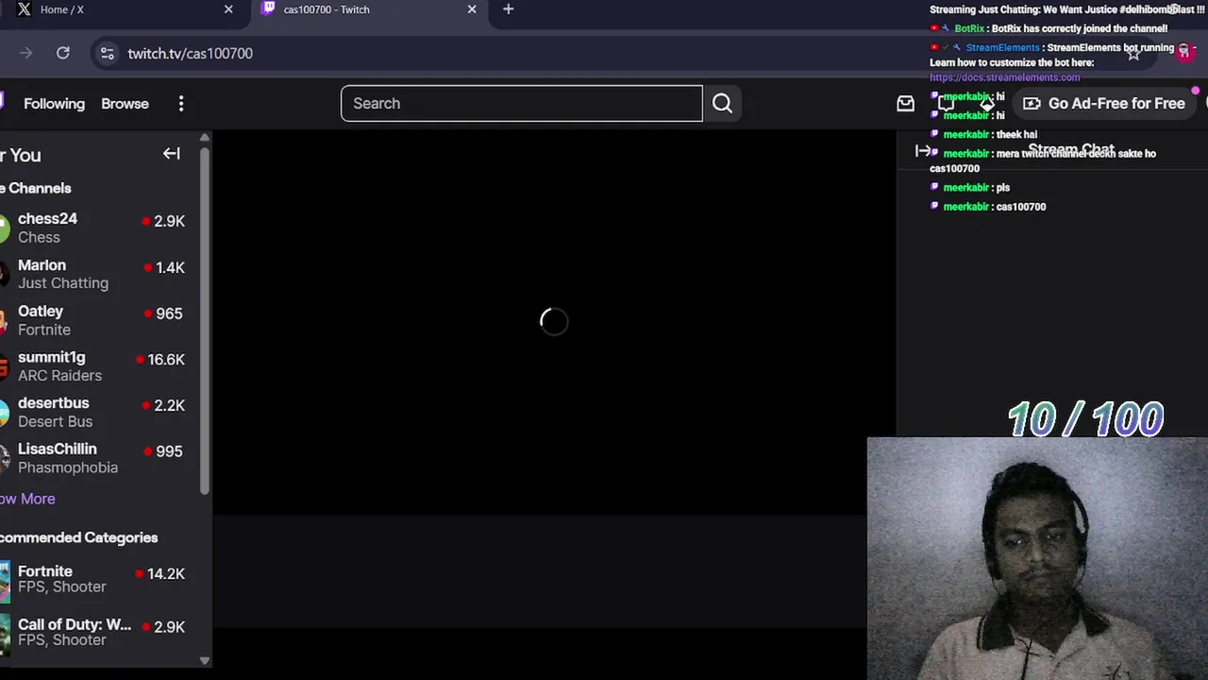Image resolution: width=1208 pixels, height=680 pixels.
Task: Collapse the left channels sidebar
Action: [x=171, y=154]
